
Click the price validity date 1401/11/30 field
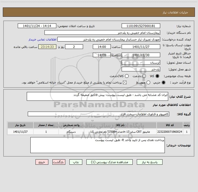coord(141,55)
